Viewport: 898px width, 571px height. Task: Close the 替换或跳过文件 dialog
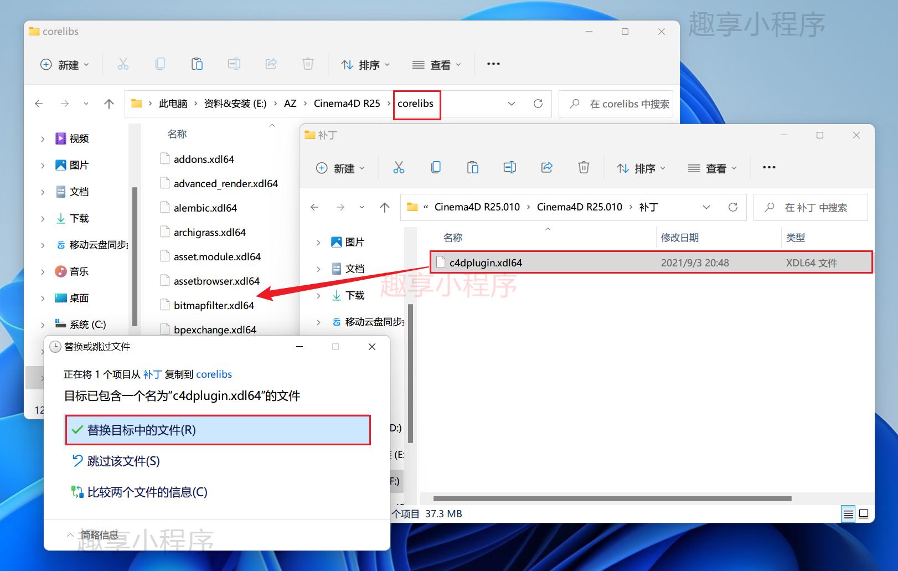pos(372,347)
